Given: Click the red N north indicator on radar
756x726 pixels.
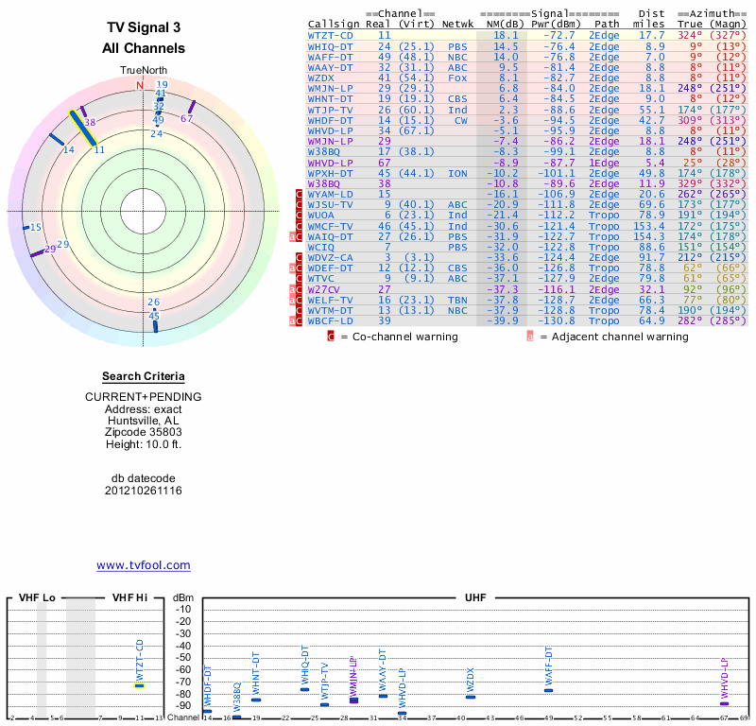Looking at the screenshot, I should (140, 85).
